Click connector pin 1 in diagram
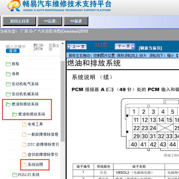This screenshot has height=179, width=179. point(134,112)
